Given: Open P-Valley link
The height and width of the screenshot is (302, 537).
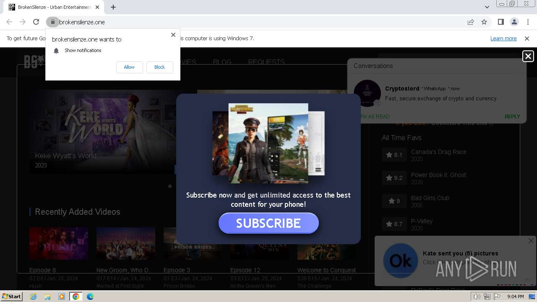Looking at the screenshot, I should click(x=422, y=221).
